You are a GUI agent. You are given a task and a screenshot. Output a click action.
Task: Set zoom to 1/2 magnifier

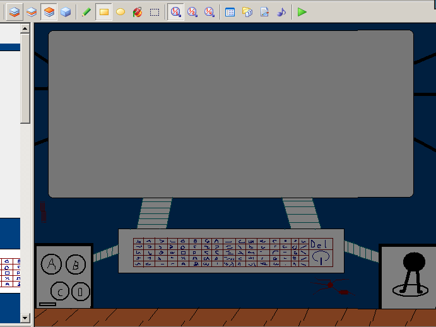click(x=192, y=12)
